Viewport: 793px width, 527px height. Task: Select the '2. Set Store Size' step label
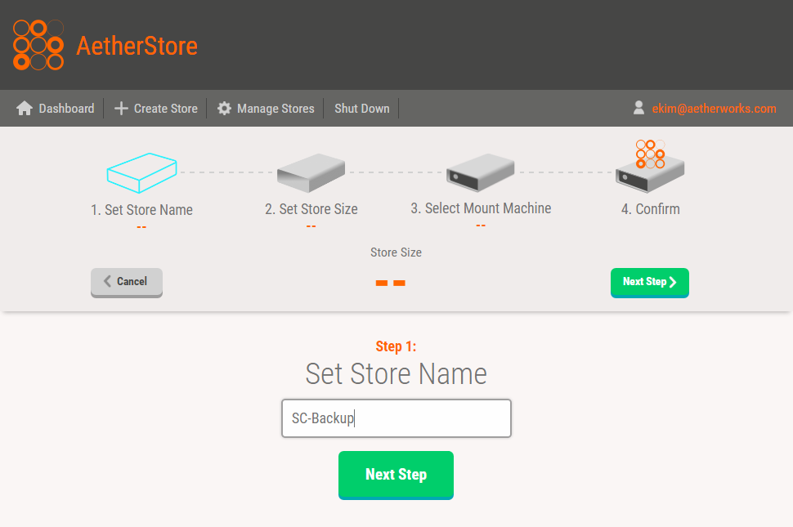(311, 208)
